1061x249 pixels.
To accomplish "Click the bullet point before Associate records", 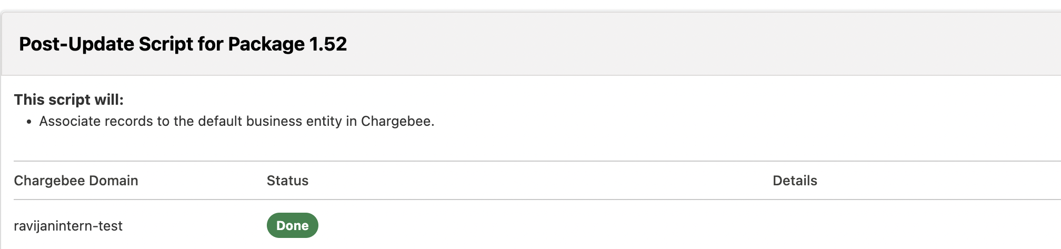I will pos(29,122).
